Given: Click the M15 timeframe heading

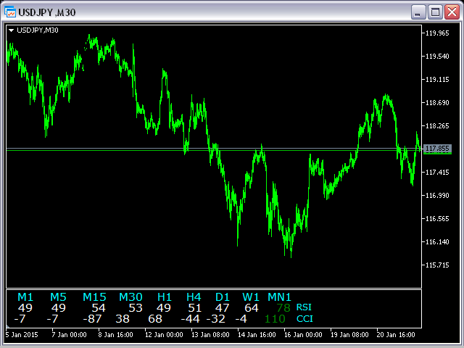Looking at the screenshot, I should coord(94,297).
